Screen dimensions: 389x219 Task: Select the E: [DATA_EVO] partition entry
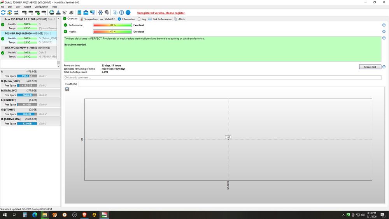click(x=30, y=93)
